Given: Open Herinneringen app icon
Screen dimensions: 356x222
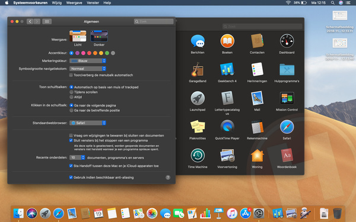Looking at the screenshot, I should [257, 69].
